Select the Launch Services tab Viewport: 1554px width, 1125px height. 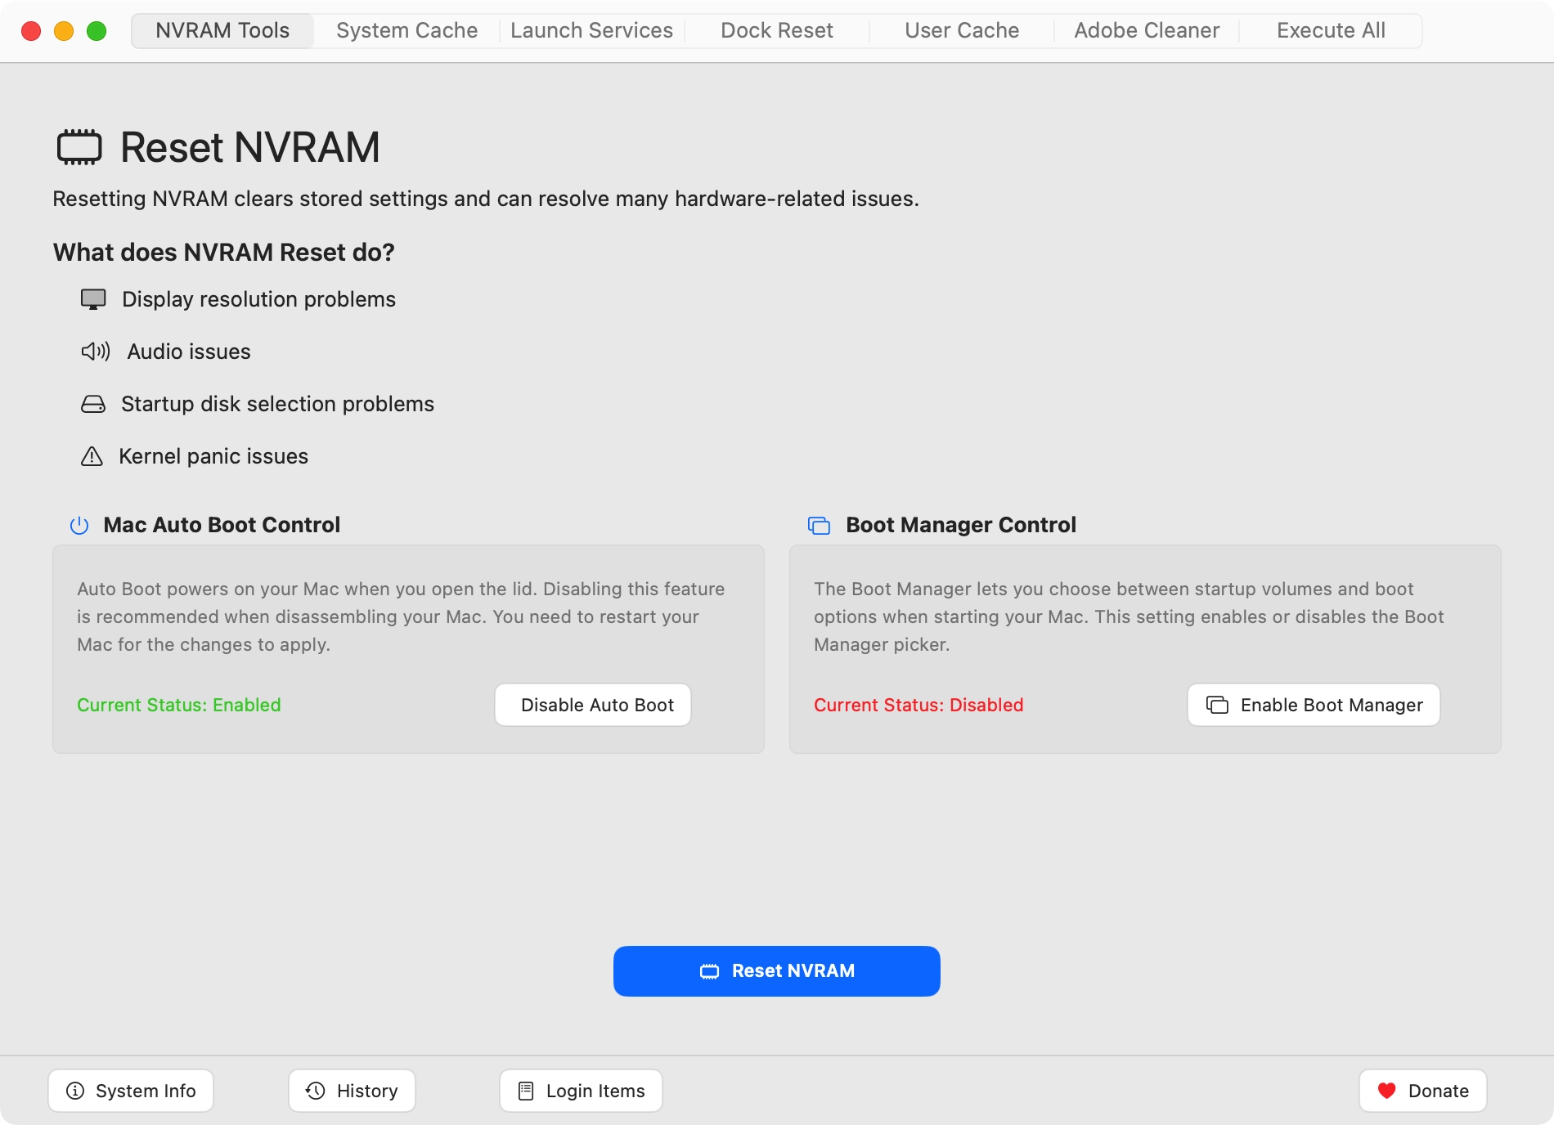pyautogui.click(x=591, y=31)
